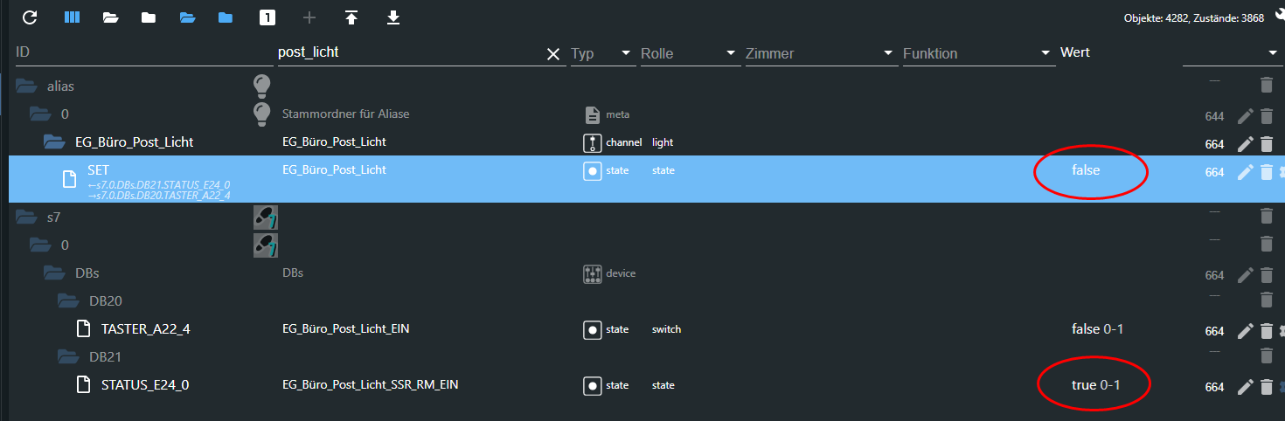This screenshot has width=1285, height=421.
Task: Edit the EG_Büro_Post_Licht channel with pencil icon
Action: pyautogui.click(x=1245, y=144)
